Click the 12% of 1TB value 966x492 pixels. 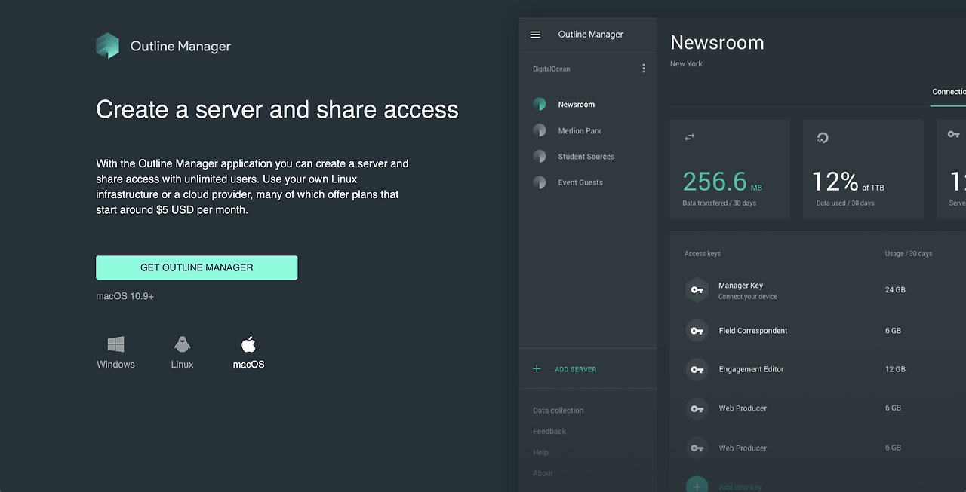tap(848, 182)
